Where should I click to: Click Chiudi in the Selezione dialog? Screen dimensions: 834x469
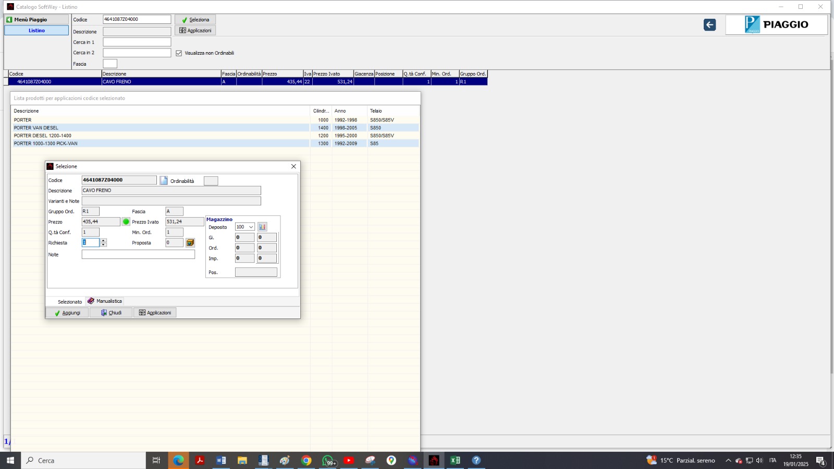pyautogui.click(x=111, y=313)
